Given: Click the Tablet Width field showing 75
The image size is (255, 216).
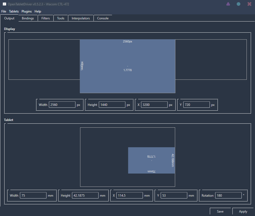Looking at the screenshot, I should pyautogui.click(x=33, y=196).
